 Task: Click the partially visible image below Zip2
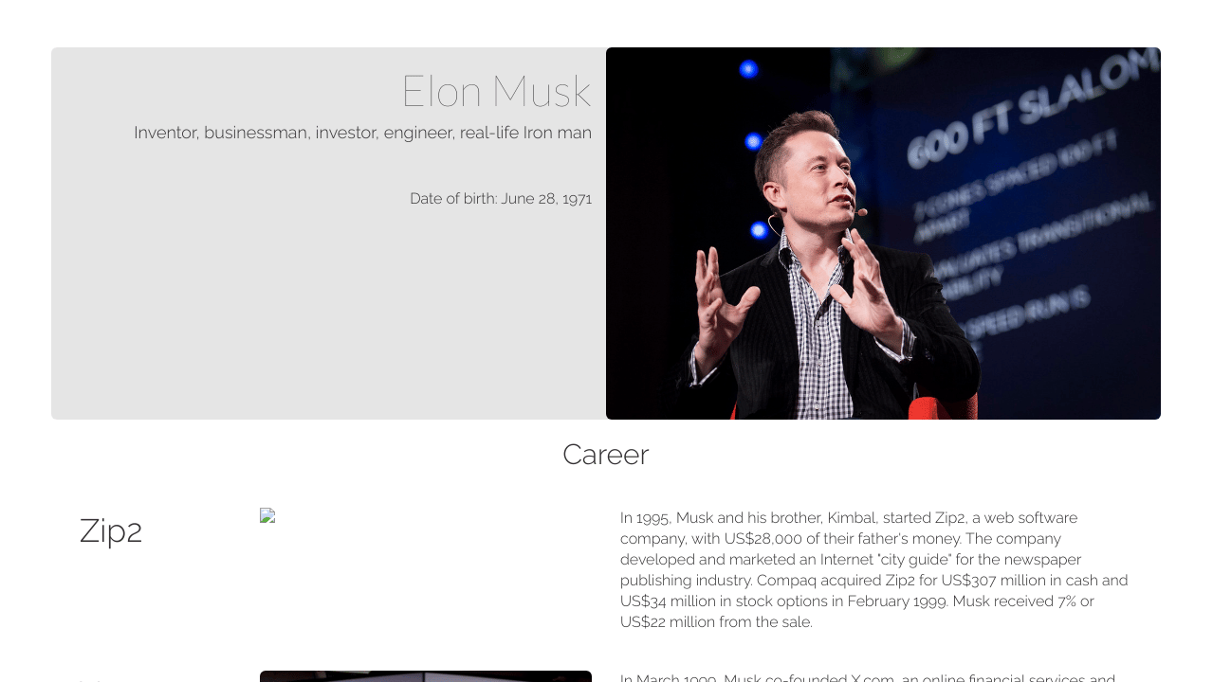pos(426,676)
